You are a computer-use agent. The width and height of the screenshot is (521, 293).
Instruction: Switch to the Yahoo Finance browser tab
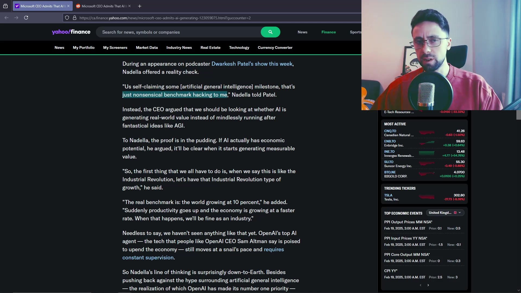tap(43, 6)
